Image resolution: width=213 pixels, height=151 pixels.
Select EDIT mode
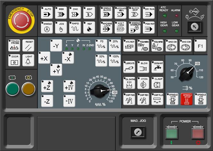point(89,13)
